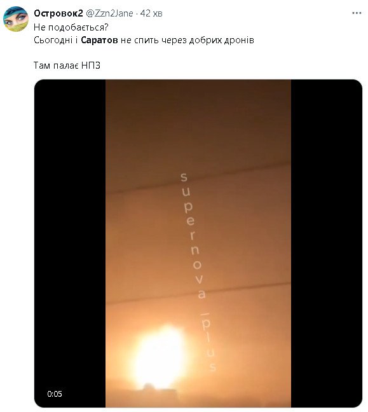The height and width of the screenshot is (412, 368).
Task: Click the bold word Саратов
Action: point(99,40)
